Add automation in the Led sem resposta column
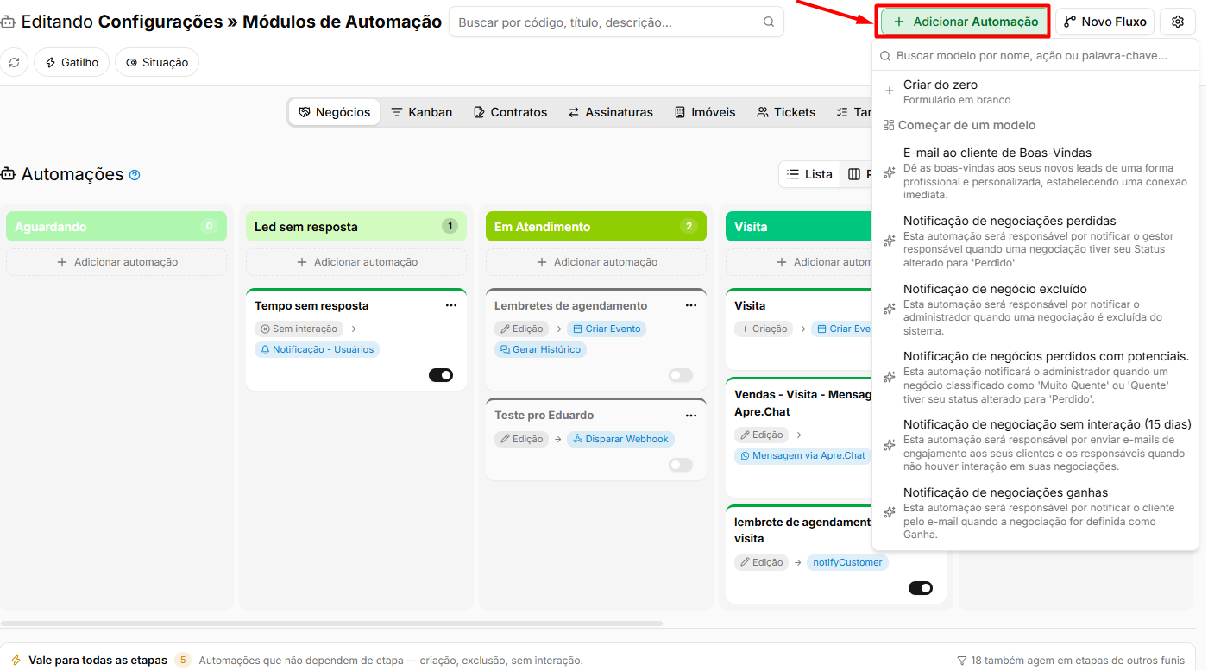Image resolution: width=1208 pixels, height=670 pixels. pyautogui.click(x=356, y=262)
